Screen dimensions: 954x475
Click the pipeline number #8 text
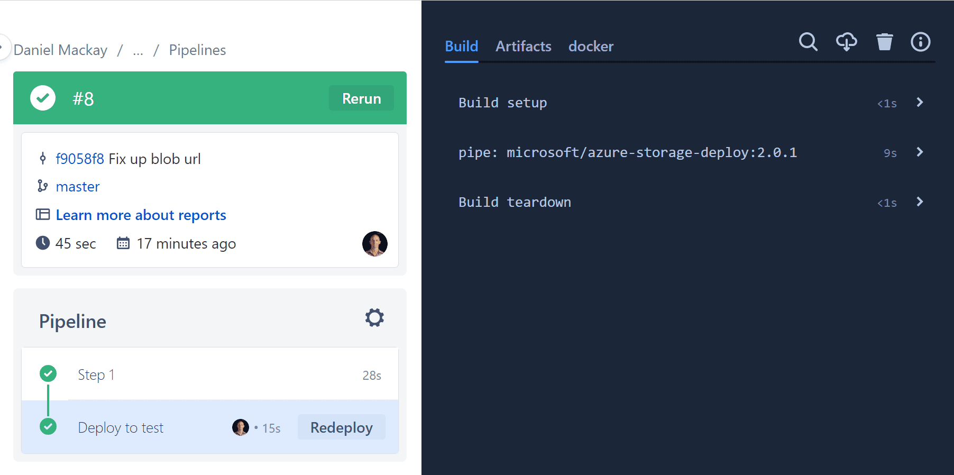[x=83, y=99]
